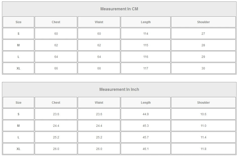
Task: Click the shoulder value 10.6 cell
Action: point(203,114)
